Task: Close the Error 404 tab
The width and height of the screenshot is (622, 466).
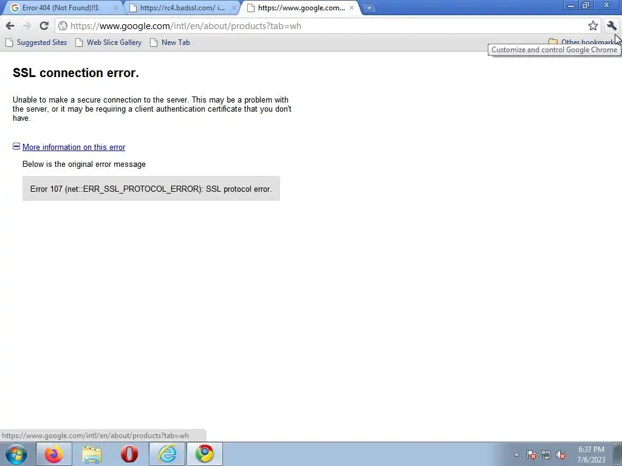Action: click(116, 8)
